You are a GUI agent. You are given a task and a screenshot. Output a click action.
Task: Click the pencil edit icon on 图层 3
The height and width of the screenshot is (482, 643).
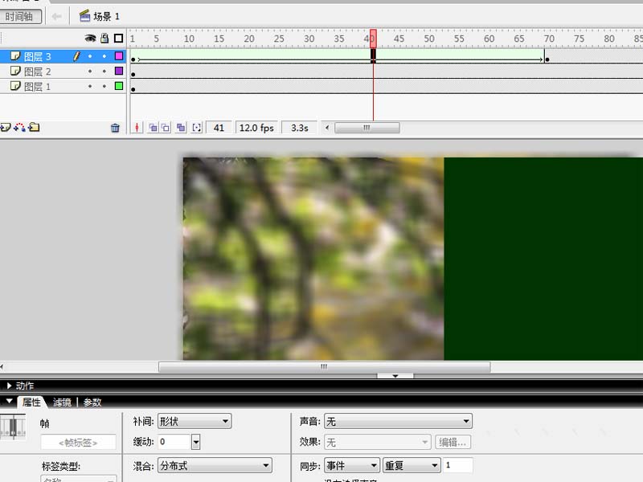click(x=76, y=56)
